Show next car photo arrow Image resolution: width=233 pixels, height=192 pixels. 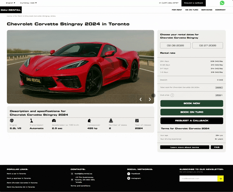(150, 99)
